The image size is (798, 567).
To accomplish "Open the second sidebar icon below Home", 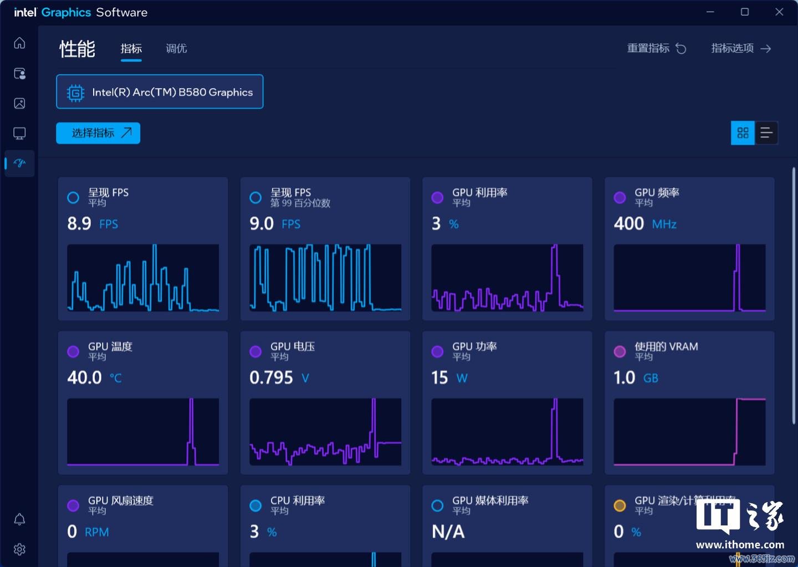I will pos(19,74).
